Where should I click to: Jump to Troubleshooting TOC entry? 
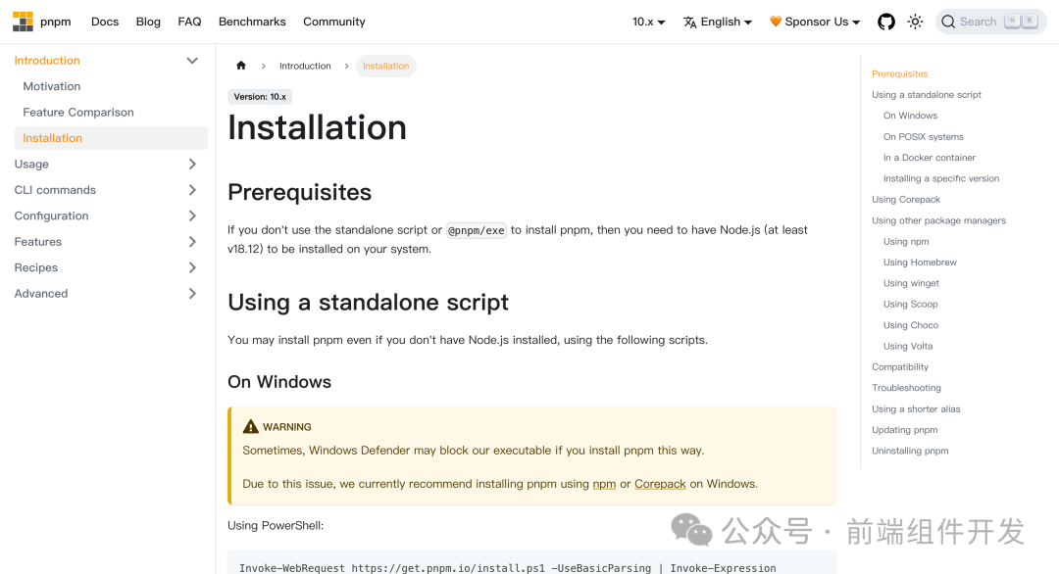click(906, 387)
